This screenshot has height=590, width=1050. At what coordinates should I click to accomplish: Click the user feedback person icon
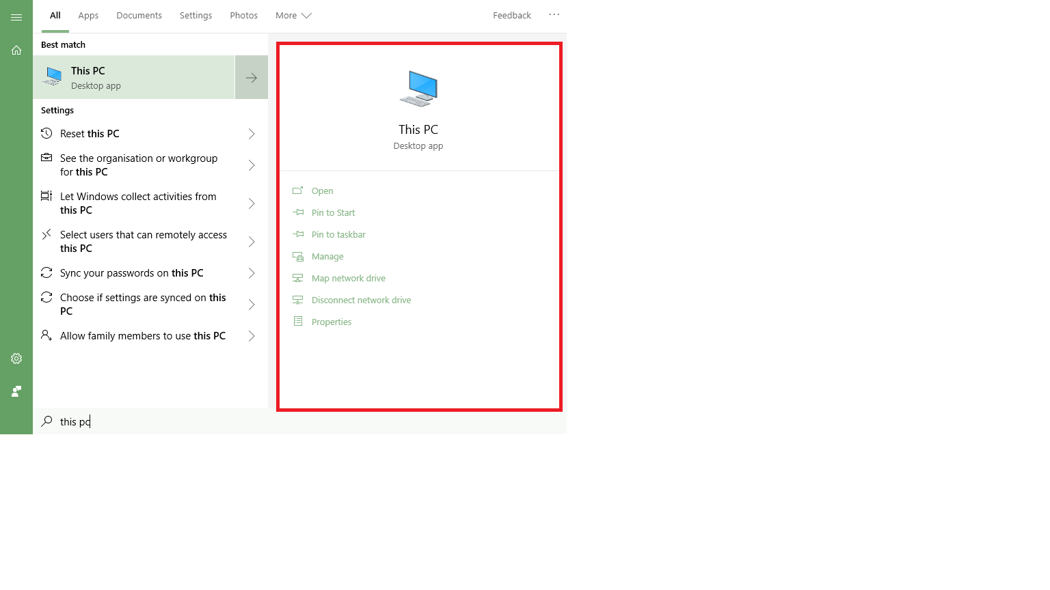click(x=16, y=391)
